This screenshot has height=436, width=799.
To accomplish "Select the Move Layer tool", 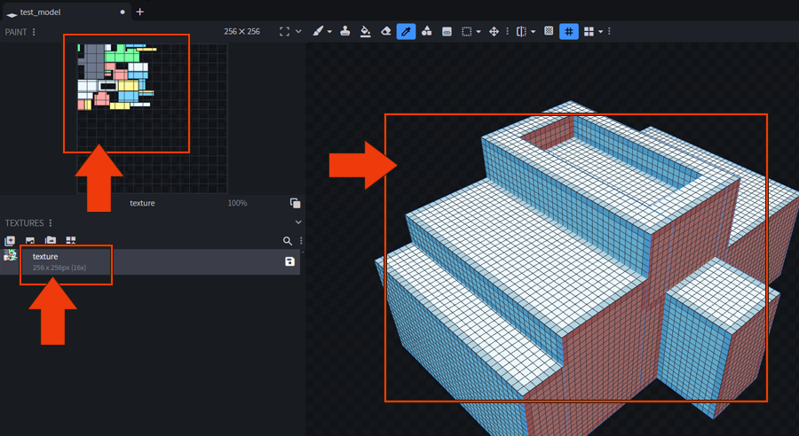I will click(x=494, y=31).
